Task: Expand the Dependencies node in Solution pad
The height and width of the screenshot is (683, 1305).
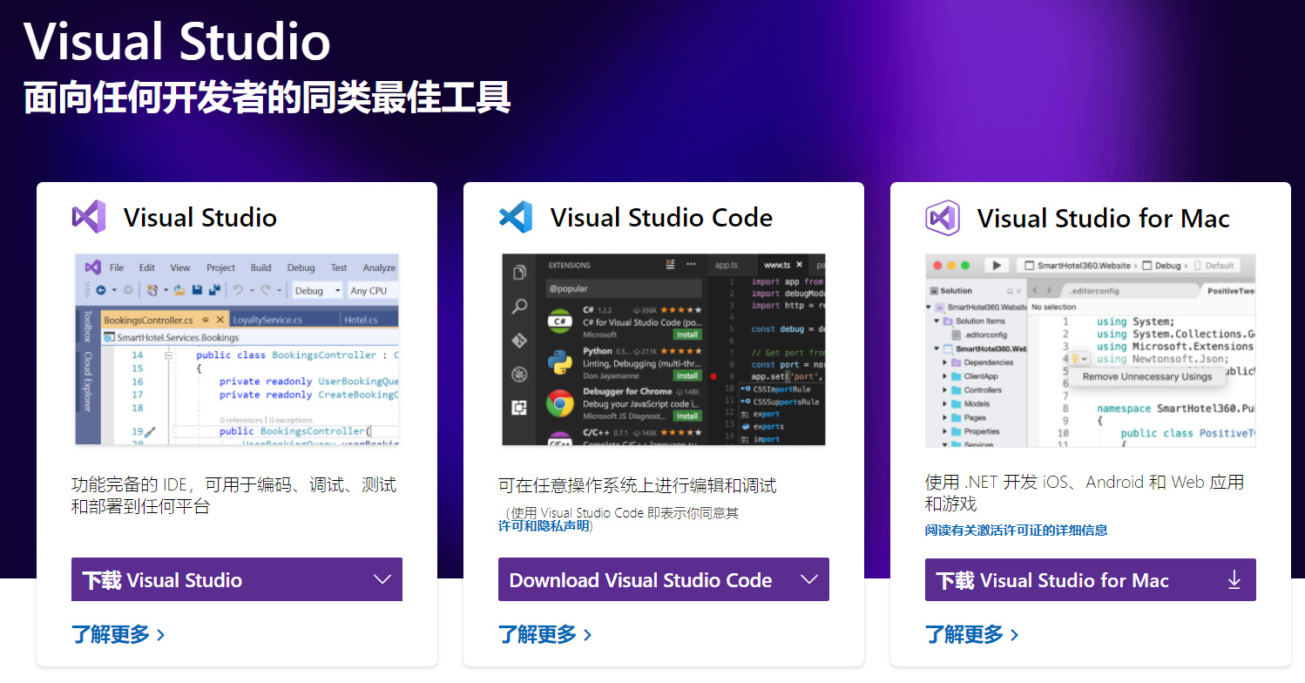Action: pyautogui.click(x=944, y=362)
